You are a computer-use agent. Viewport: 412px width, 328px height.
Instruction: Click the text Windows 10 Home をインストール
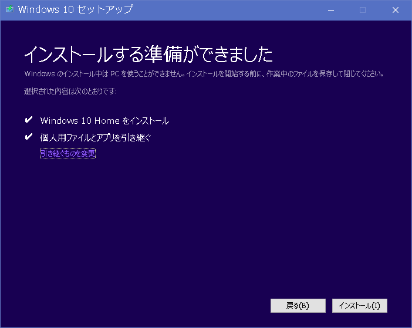104,120
